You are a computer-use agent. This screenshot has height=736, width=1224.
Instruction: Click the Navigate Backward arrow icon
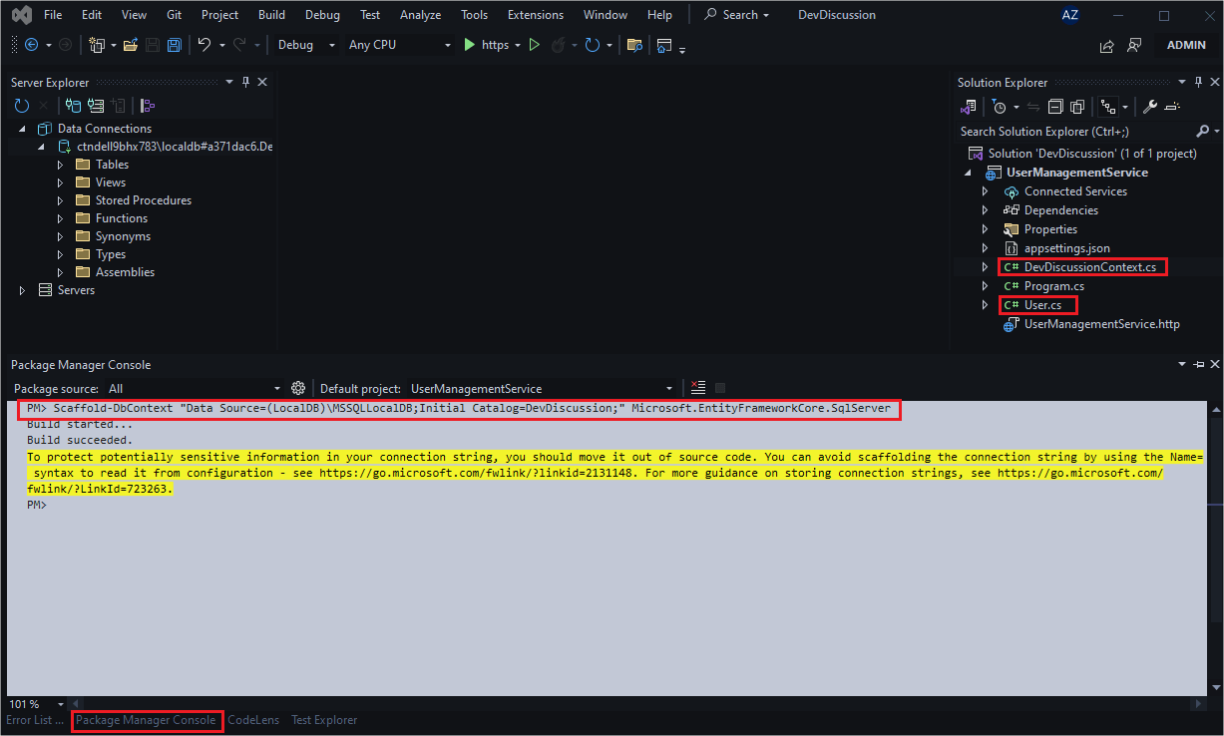tap(31, 45)
